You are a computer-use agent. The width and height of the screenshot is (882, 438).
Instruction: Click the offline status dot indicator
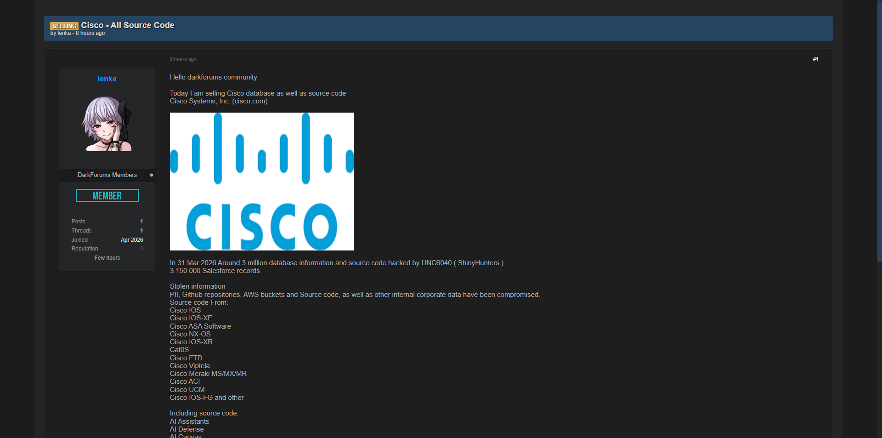(152, 175)
